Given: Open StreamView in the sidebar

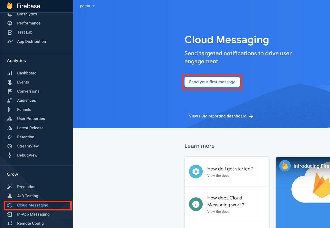Looking at the screenshot, I should pos(28,146).
